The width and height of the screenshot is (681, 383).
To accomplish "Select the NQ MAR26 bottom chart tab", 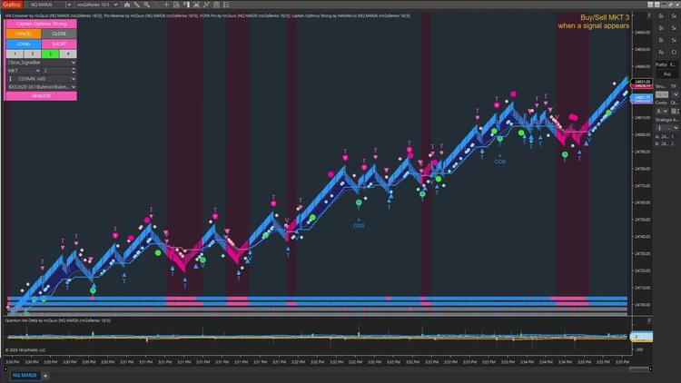I will click(25, 376).
